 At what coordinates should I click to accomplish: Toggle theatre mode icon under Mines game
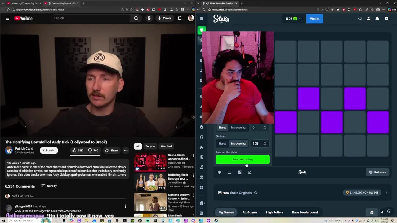click(230, 172)
